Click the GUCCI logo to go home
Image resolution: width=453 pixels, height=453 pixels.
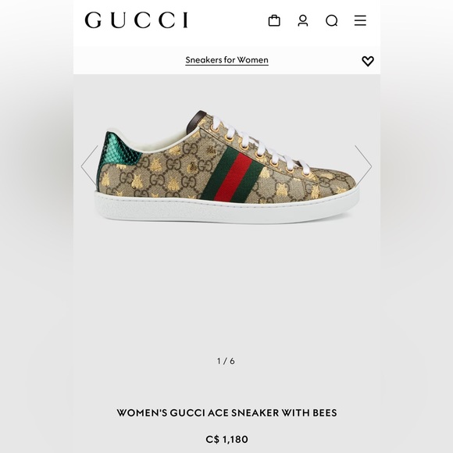click(x=137, y=20)
